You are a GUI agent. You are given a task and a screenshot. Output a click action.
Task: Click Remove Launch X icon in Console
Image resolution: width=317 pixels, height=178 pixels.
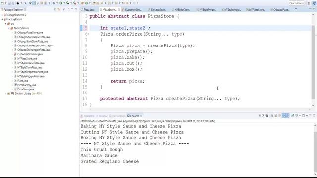coord(263,115)
